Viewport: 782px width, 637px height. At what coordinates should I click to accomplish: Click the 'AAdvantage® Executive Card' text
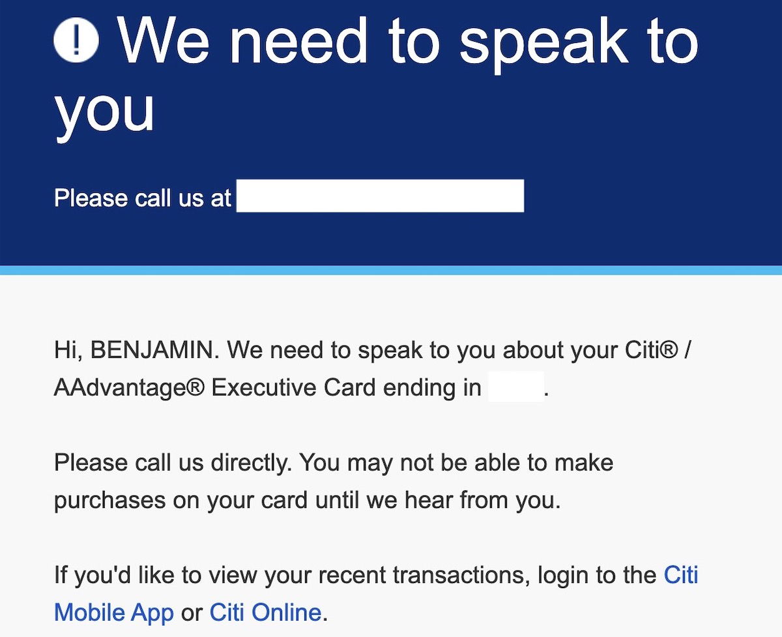click(215, 388)
